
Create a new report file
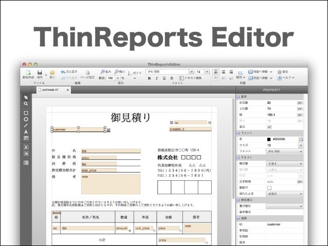28,74
